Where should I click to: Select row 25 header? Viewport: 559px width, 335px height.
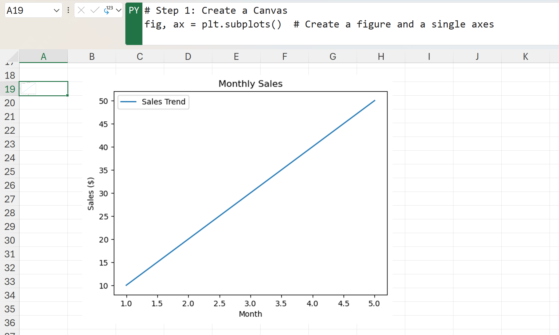pyautogui.click(x=10, y=172)
